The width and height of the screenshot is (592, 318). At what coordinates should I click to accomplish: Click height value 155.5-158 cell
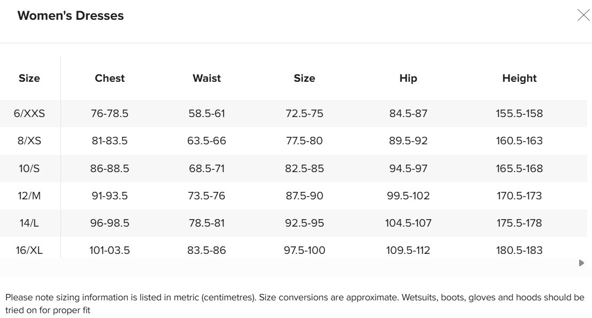[519, 113]
